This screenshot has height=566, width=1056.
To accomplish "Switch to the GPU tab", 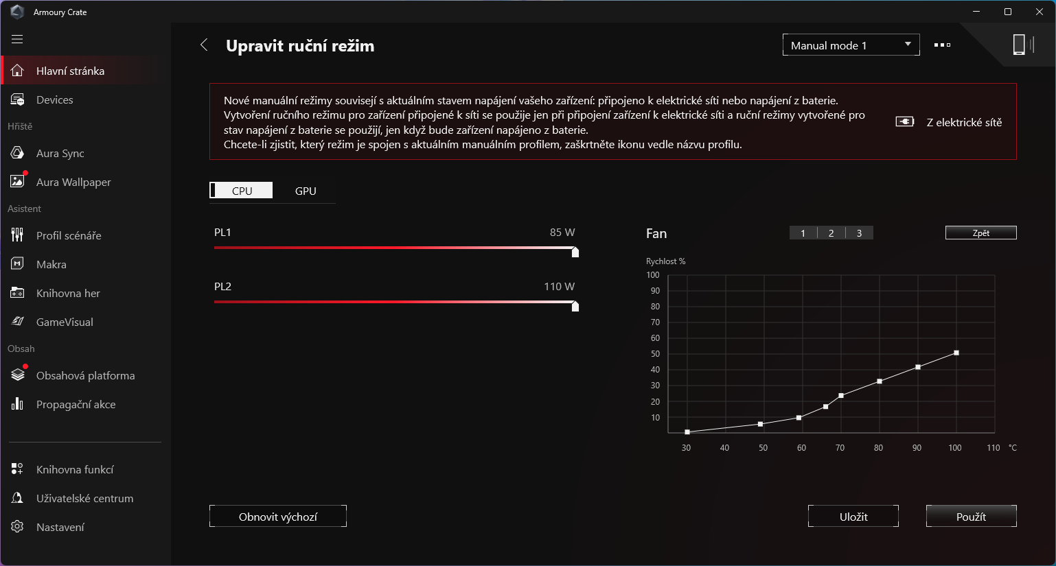I will coord(306,191).
